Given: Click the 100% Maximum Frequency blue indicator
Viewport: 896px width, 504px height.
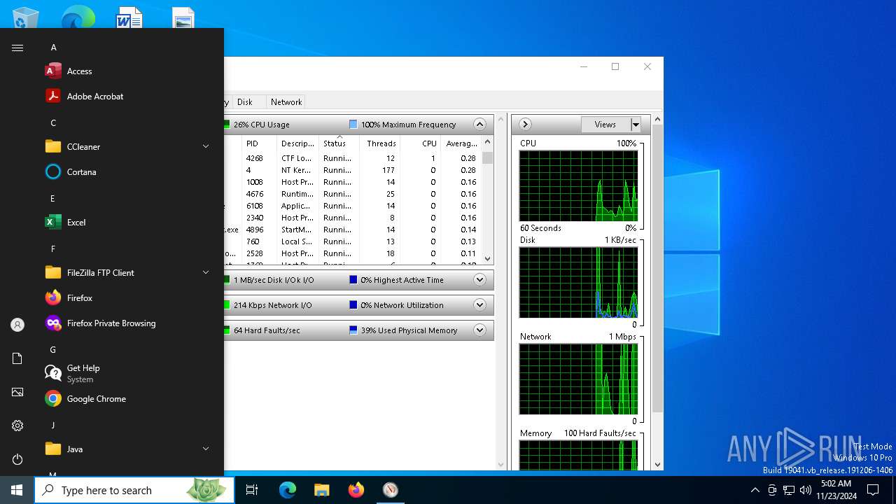Looking at the screenshot, I should click(x=353, y=125).
